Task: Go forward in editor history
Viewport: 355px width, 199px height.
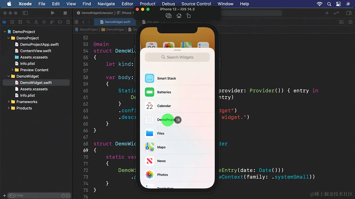Action: coord(89,22)
